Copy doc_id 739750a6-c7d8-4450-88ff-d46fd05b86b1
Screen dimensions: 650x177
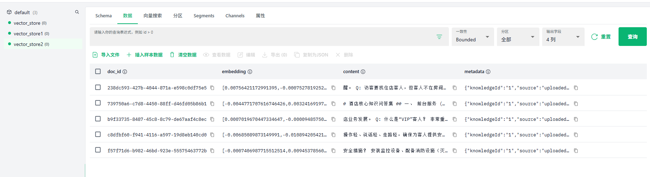point(212,104)
